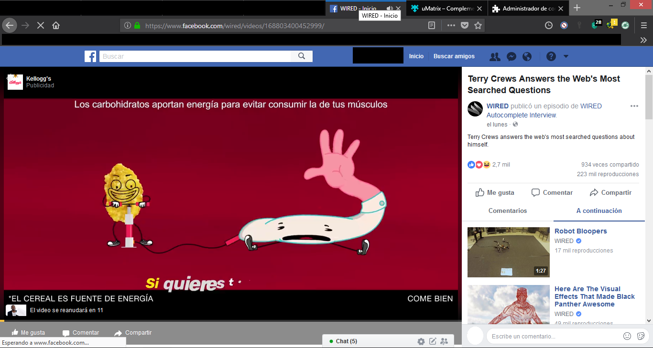Viewport: 653px width, 348px height.
Task: Focus the Facebook Buscar search field
Action: 195,56
